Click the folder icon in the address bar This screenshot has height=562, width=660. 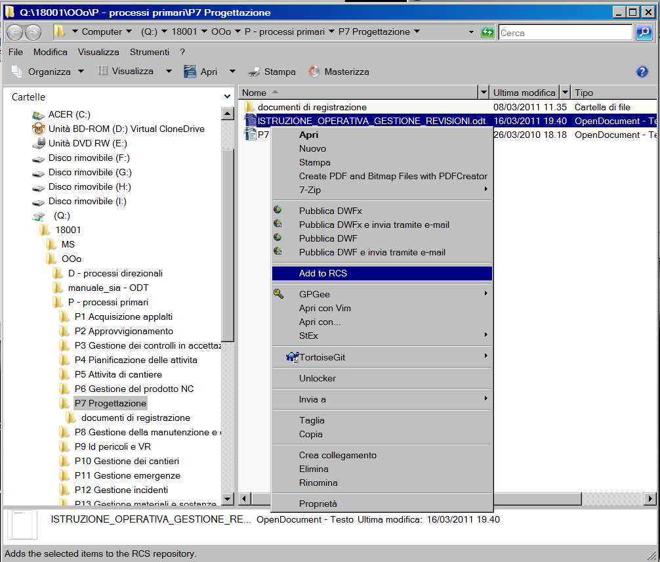(x=59, y=31)
